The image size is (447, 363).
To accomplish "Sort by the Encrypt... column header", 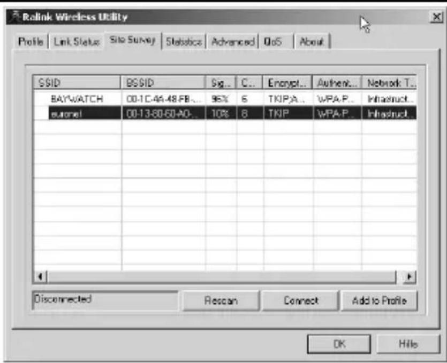I will click(x=287, y=83).
